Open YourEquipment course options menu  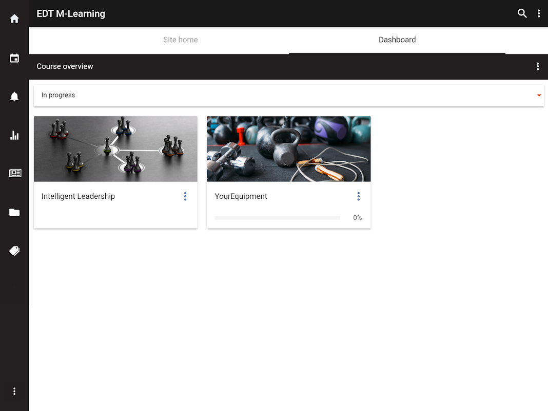pos(359,196)
